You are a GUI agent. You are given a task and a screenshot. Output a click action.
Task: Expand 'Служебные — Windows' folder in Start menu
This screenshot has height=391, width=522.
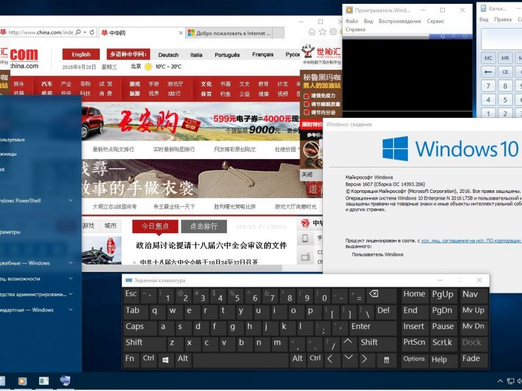[x=70, y=263]
